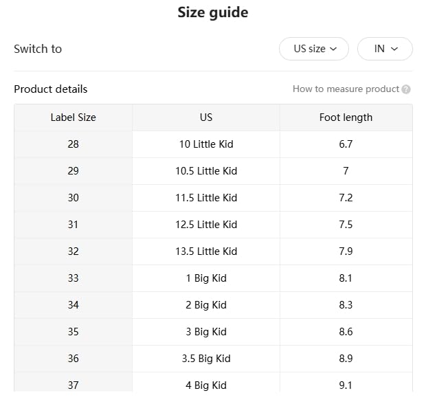Click foot length 9.1 cell
Screen dimensions: 426x404
click(x=346, y=385)
